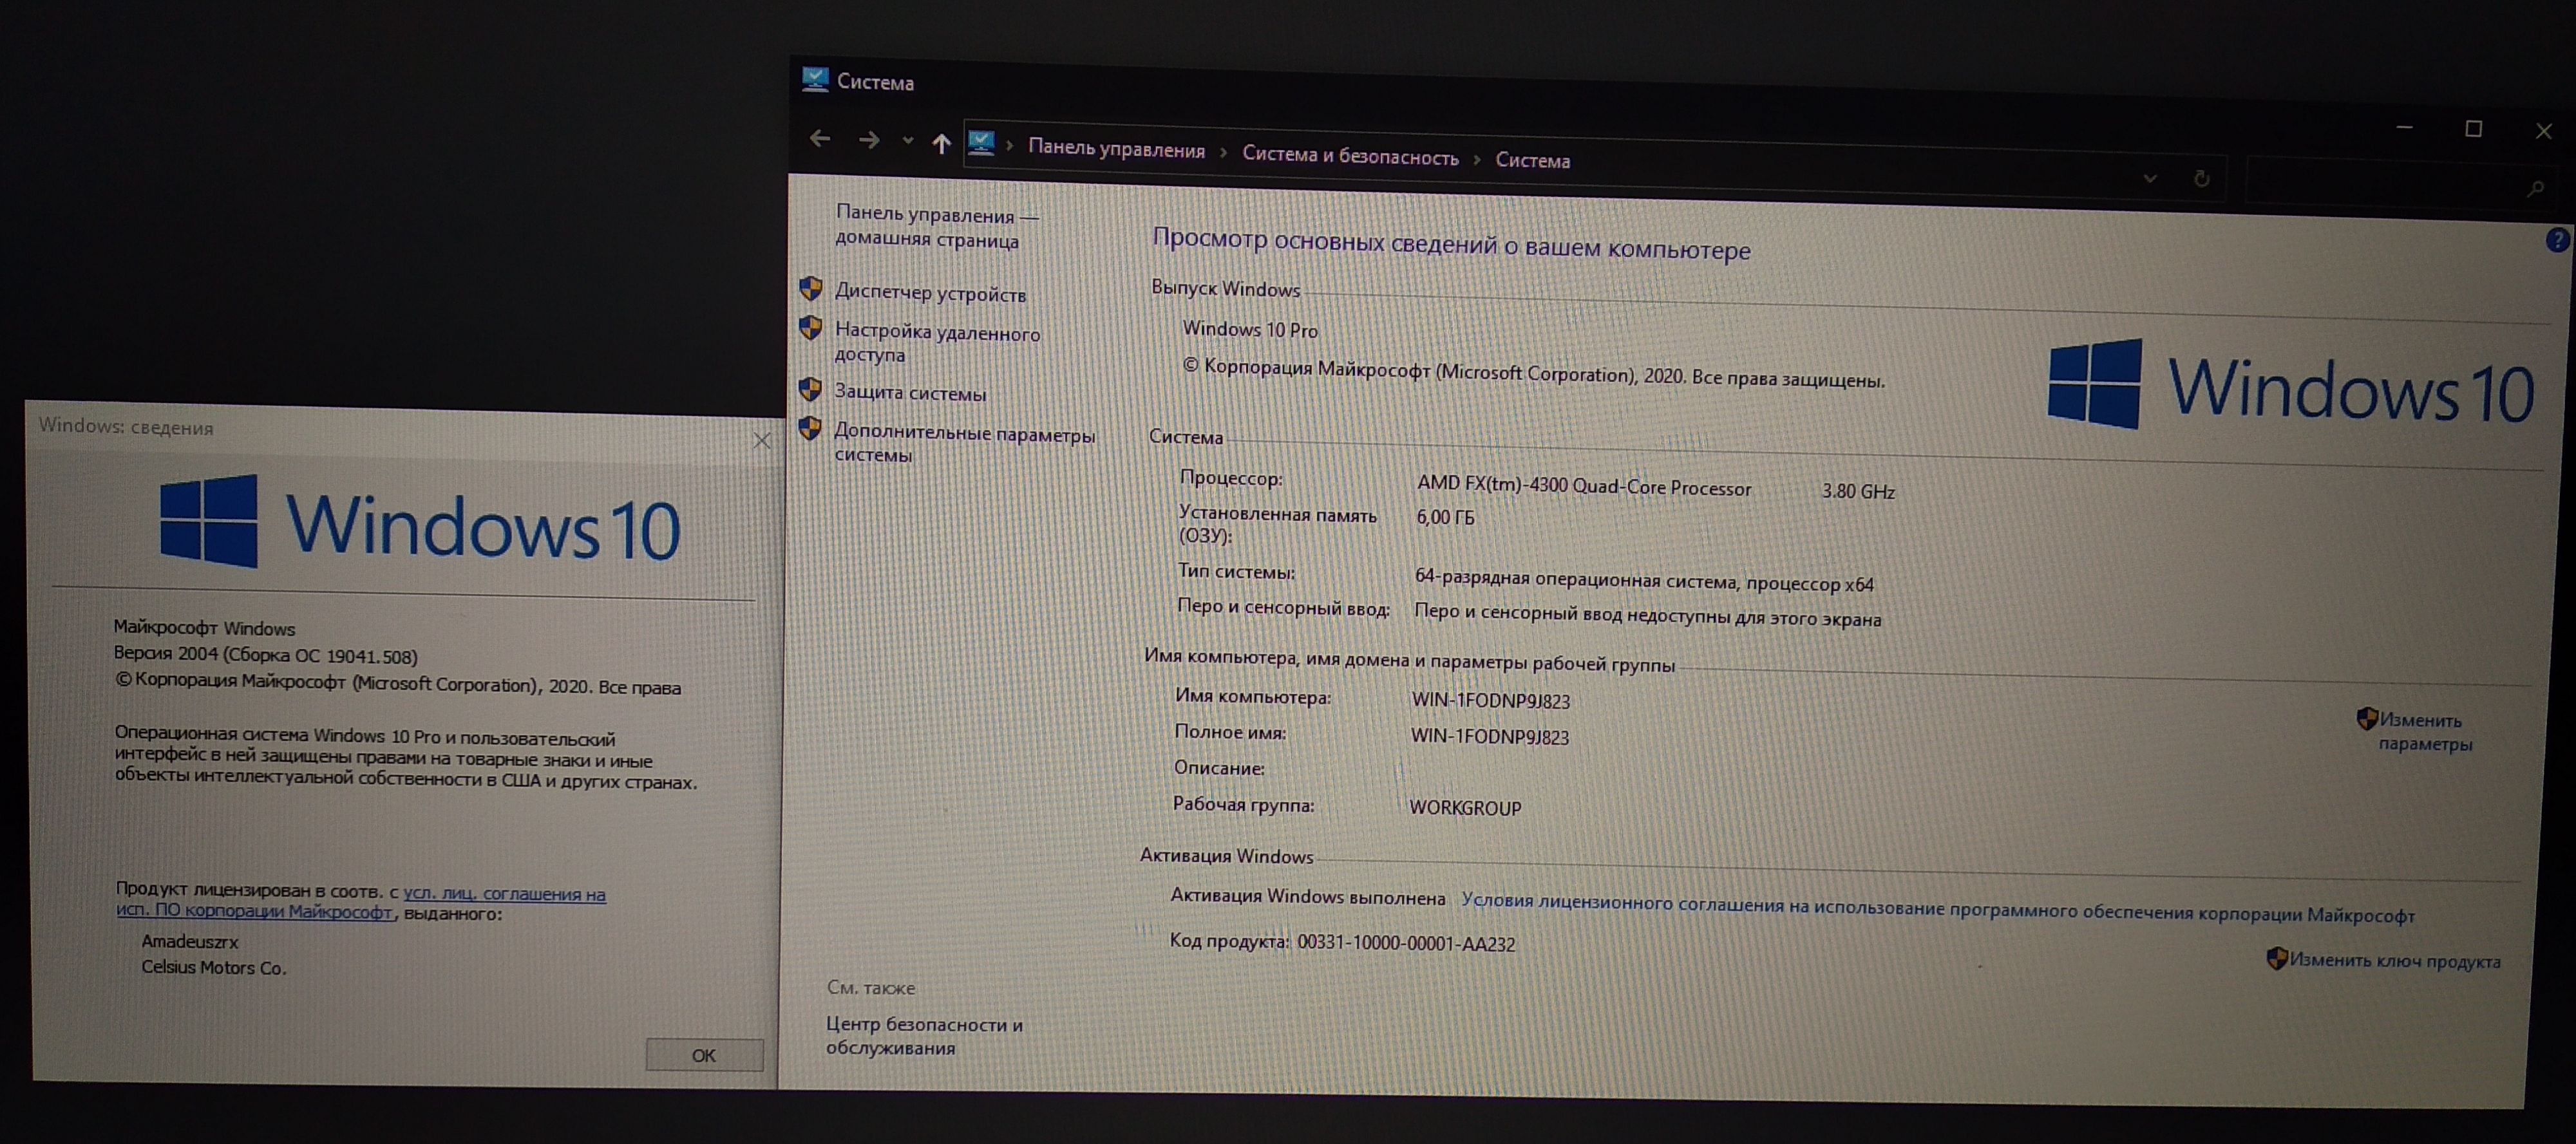Open recent locations dropdown chevron
The image size is (2576, 1144).
908,141
